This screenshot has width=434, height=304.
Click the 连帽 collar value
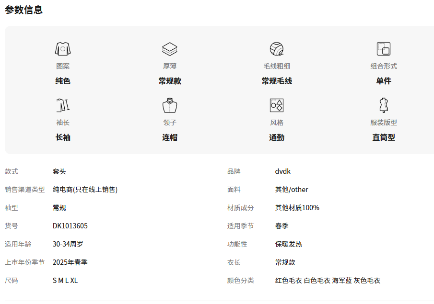point(170,137)
